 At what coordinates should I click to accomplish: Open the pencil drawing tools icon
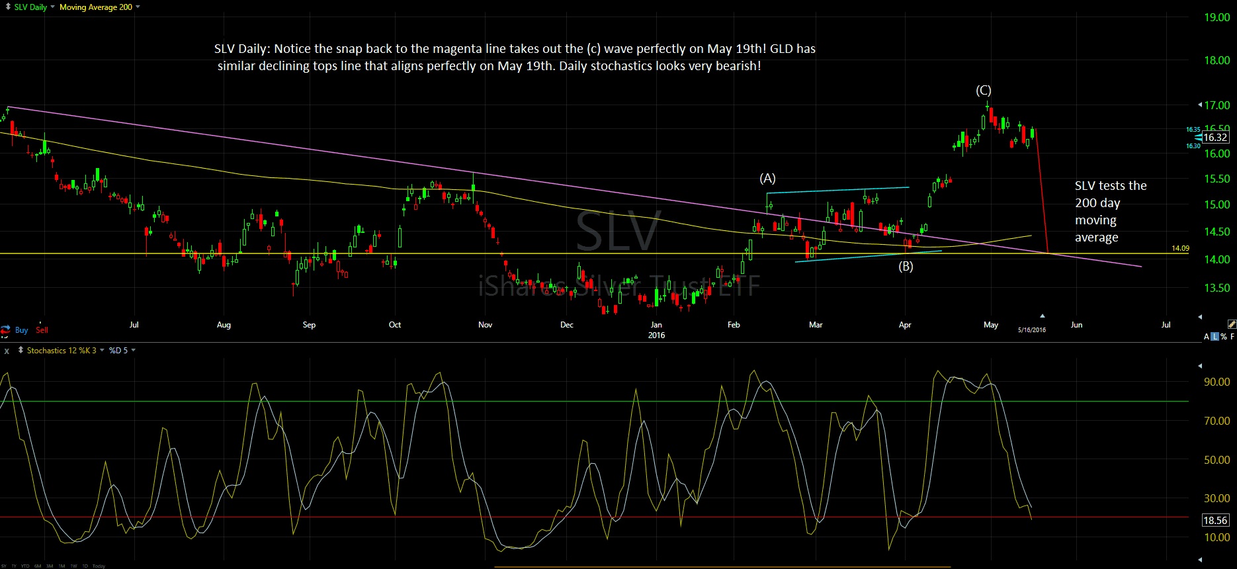[x=1232, y=324]
